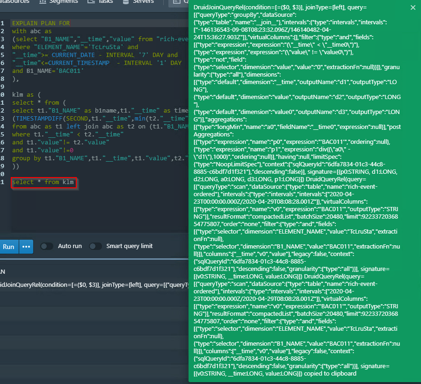Click the "and B1_NAME='BAC011'" line
421x384 pixels.
(48, 71)
